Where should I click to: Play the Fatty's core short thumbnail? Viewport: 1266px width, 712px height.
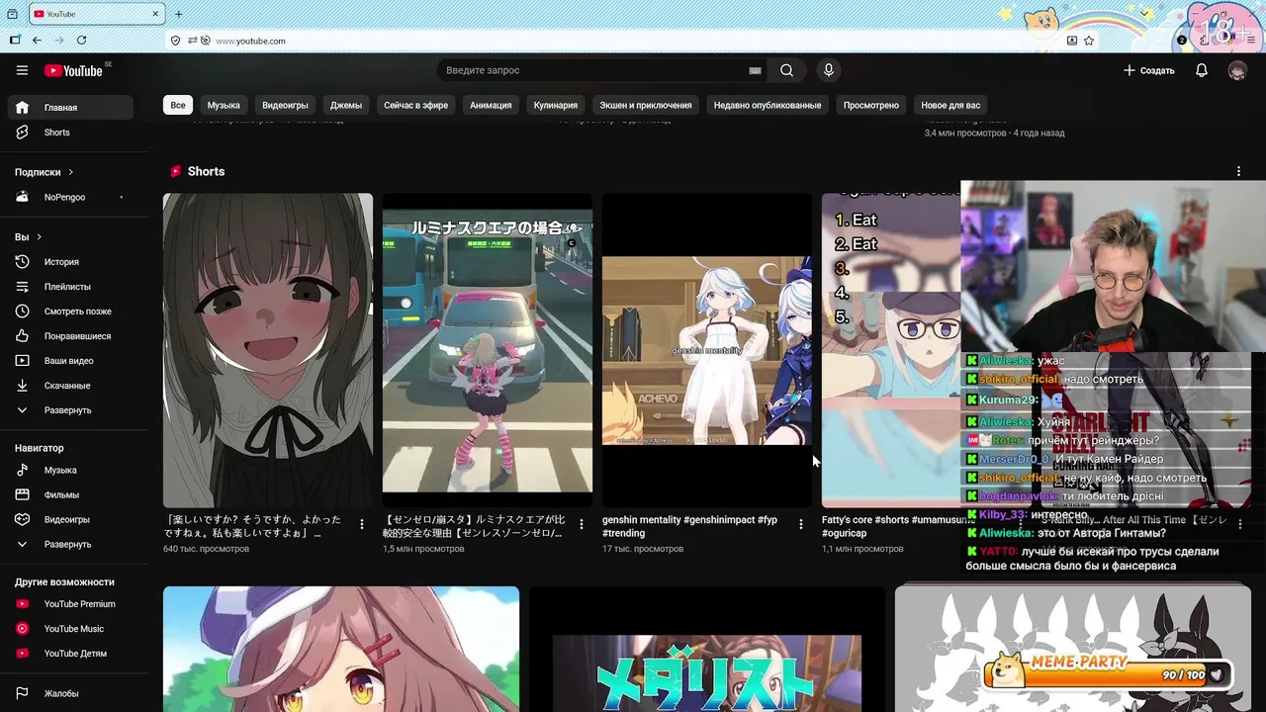pyautogui.click(x=891, y=350)
